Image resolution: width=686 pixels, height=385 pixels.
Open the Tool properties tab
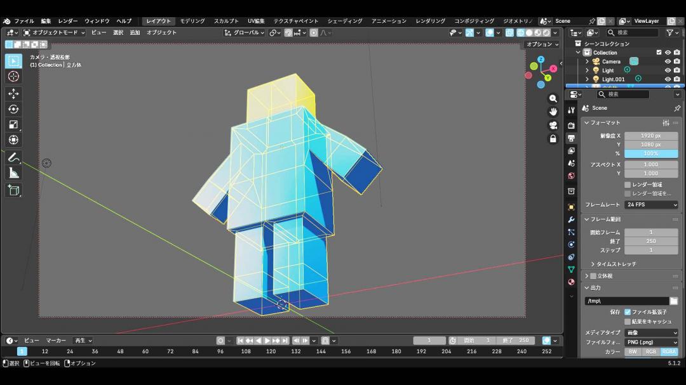pyautogui.click(x=571, y=110)
